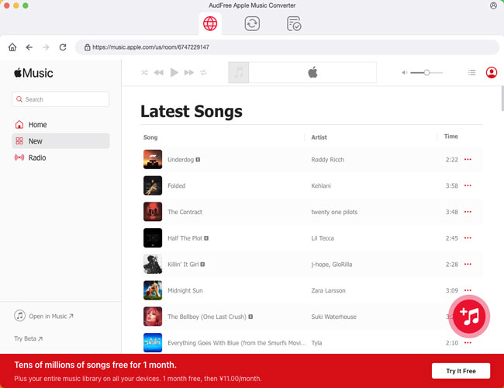Open Radio in the sidebar
The height and width of the screenshot is (388, 504).
(60, 158)
